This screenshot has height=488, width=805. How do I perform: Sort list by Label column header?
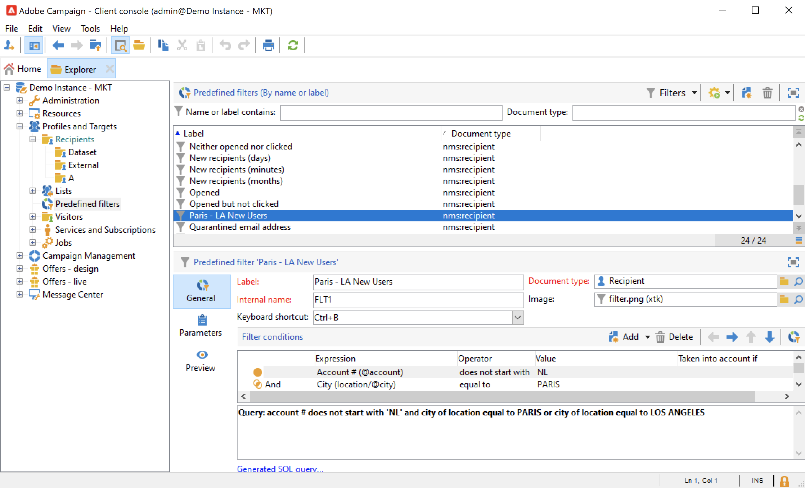[194, 134]
